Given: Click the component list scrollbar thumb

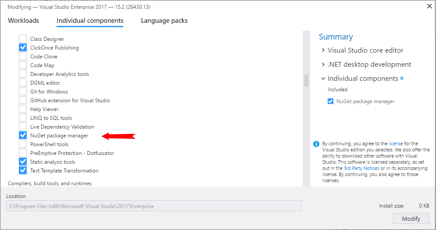Looking at the screenshot, I should pos(306,80).
